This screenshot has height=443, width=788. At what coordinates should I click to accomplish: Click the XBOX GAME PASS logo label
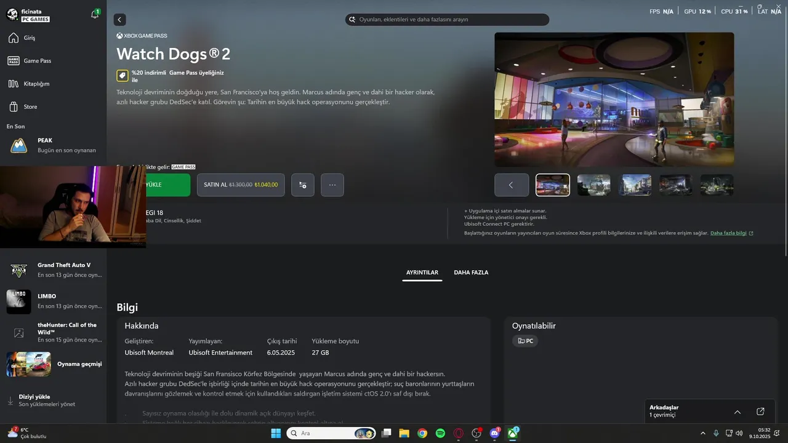point(142,36)
